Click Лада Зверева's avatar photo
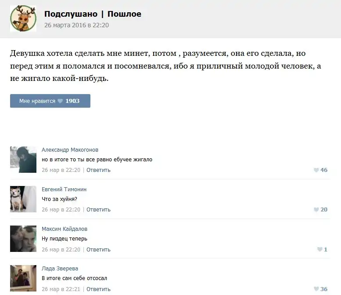 tap(23, 278)
